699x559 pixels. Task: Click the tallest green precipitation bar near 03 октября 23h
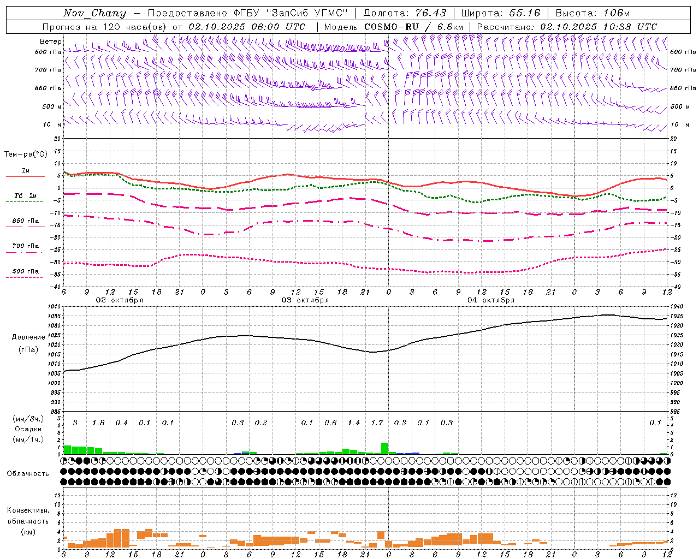(384, 448)
